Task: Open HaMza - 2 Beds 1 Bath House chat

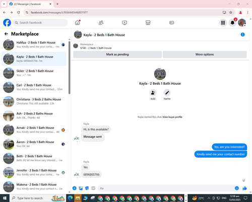Action: [34, 44]
